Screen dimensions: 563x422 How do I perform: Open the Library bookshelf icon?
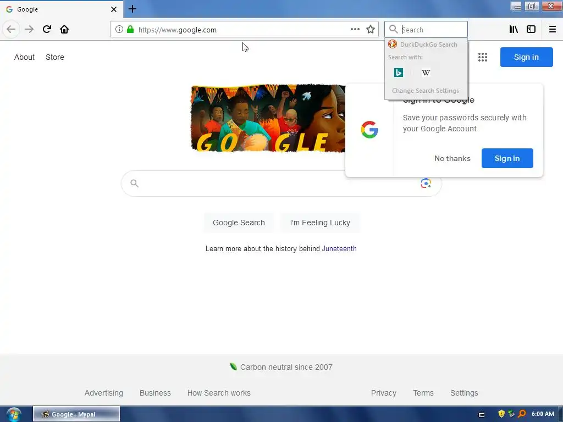(514, 30)
